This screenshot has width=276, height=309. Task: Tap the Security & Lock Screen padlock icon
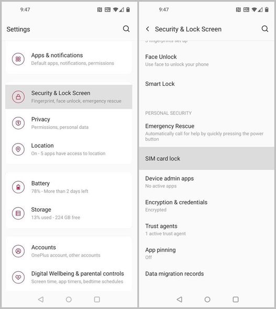pyautogui.click(x=18, y=97)
